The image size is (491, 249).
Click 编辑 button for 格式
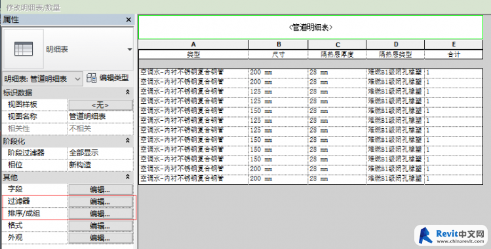click(100, 225)
